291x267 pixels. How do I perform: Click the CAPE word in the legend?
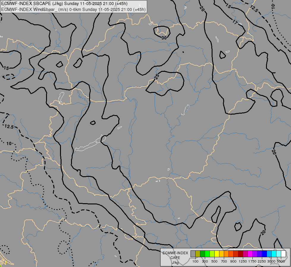(175, 258)
